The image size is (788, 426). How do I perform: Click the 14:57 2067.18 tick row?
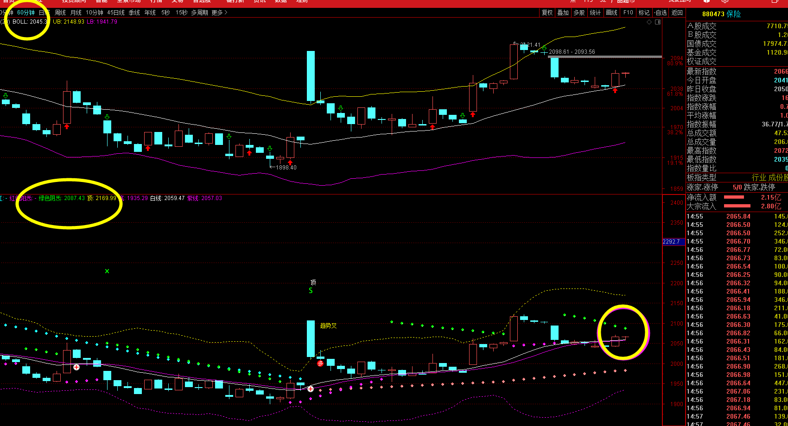pos(737,400)
